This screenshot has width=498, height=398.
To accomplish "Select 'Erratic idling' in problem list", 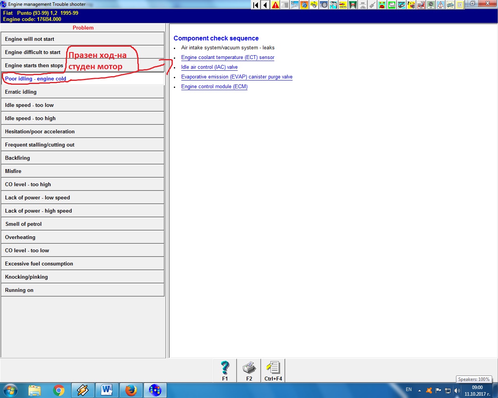I will pos(82,92).
